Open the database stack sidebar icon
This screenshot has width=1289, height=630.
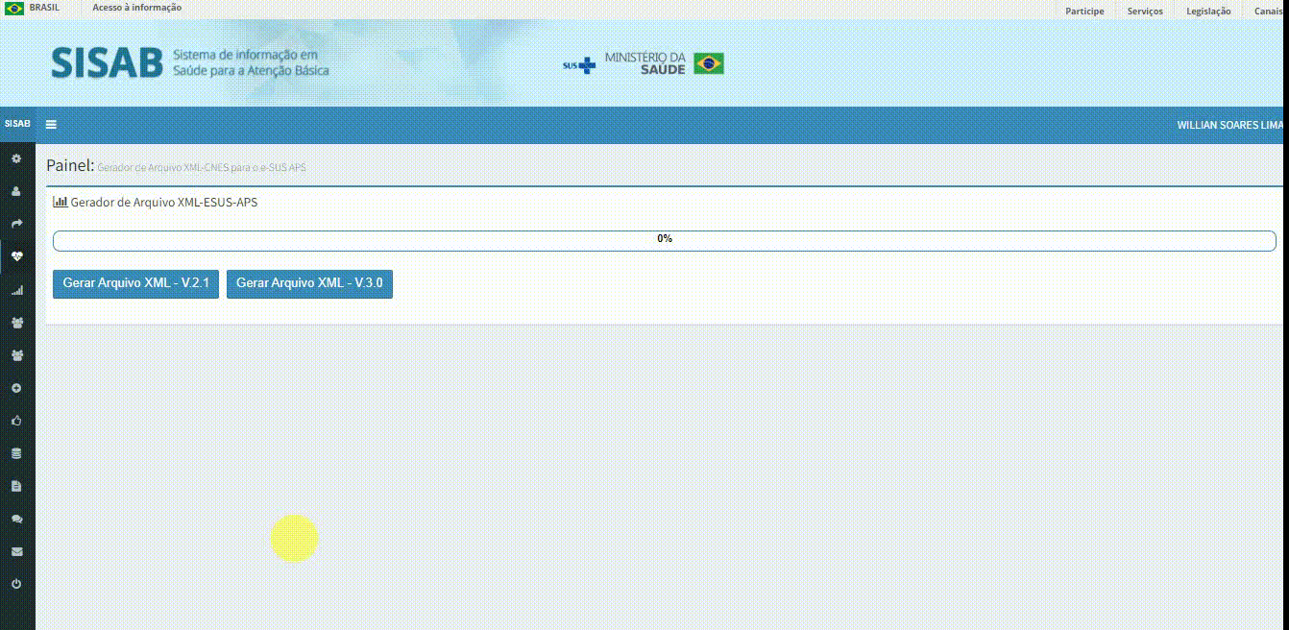(16, 453)
